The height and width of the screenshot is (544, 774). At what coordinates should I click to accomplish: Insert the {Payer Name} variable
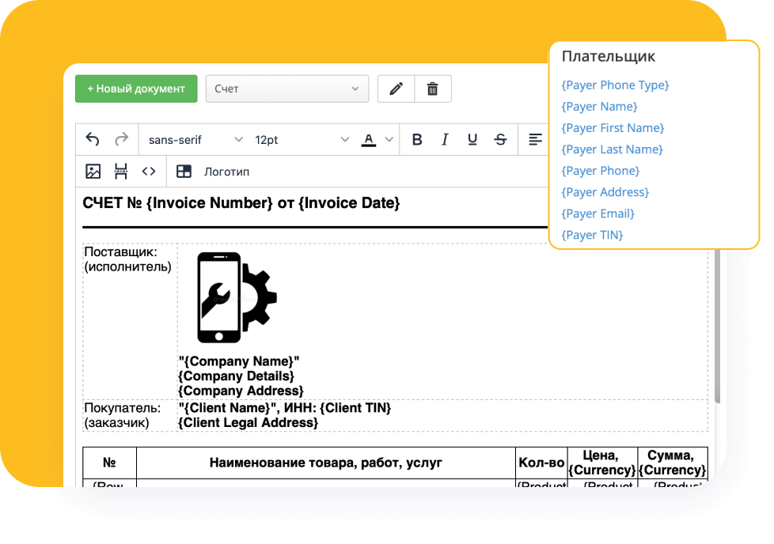click(x=599, y=107)
